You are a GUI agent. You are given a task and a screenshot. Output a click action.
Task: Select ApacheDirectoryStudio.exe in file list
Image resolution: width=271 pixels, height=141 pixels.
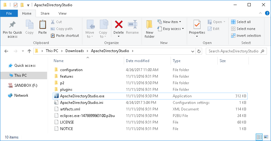(x=150, y=96)
